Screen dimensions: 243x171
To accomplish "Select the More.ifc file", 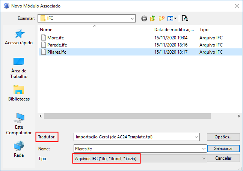I will 56,37.
